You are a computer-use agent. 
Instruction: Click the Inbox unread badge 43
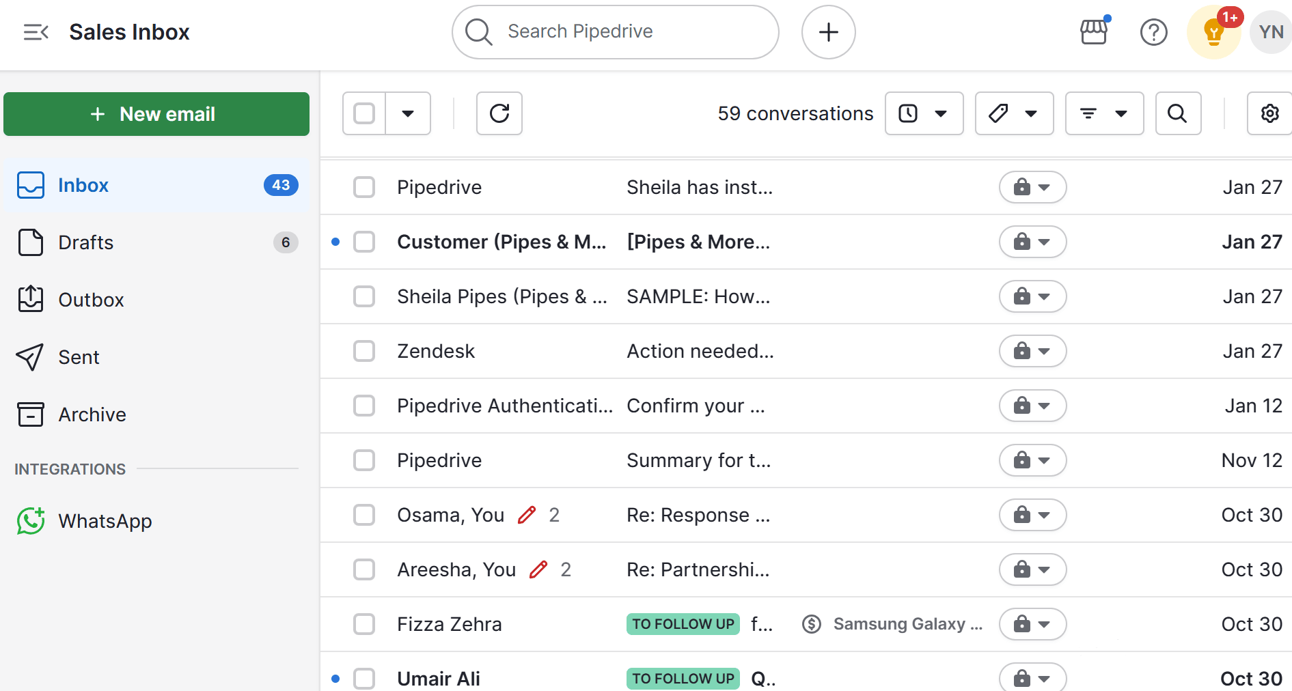click(281, 185)
